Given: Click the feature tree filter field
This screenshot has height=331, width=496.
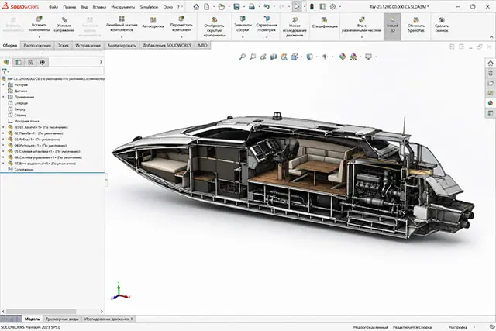Looking at the screenshot, I should (52, 71).
